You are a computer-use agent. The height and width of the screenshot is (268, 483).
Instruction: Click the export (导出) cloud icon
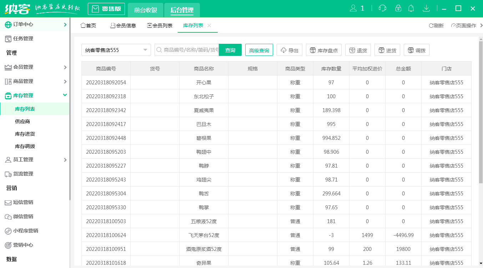click(x=290, y=50)
